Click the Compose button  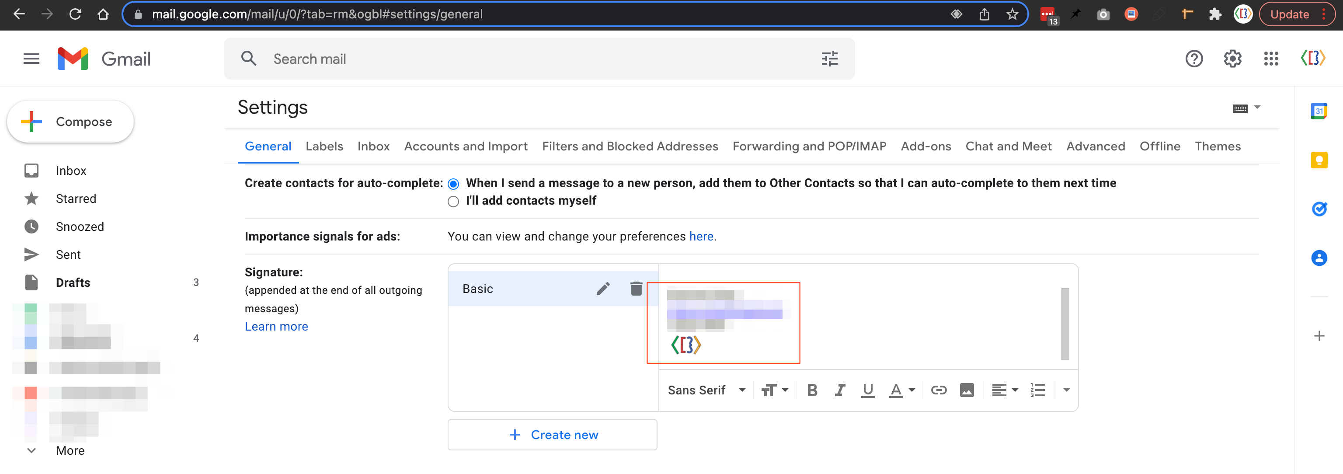tap(70, 122)
